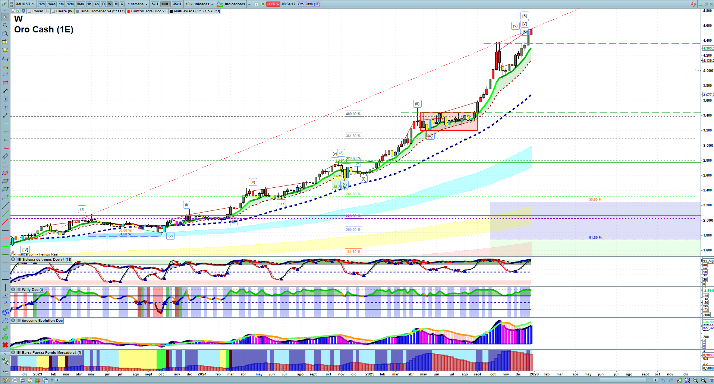
Task: Toggle the Cierre (W) checkbox
Action: pyautogui.click(x=54, y=11)
